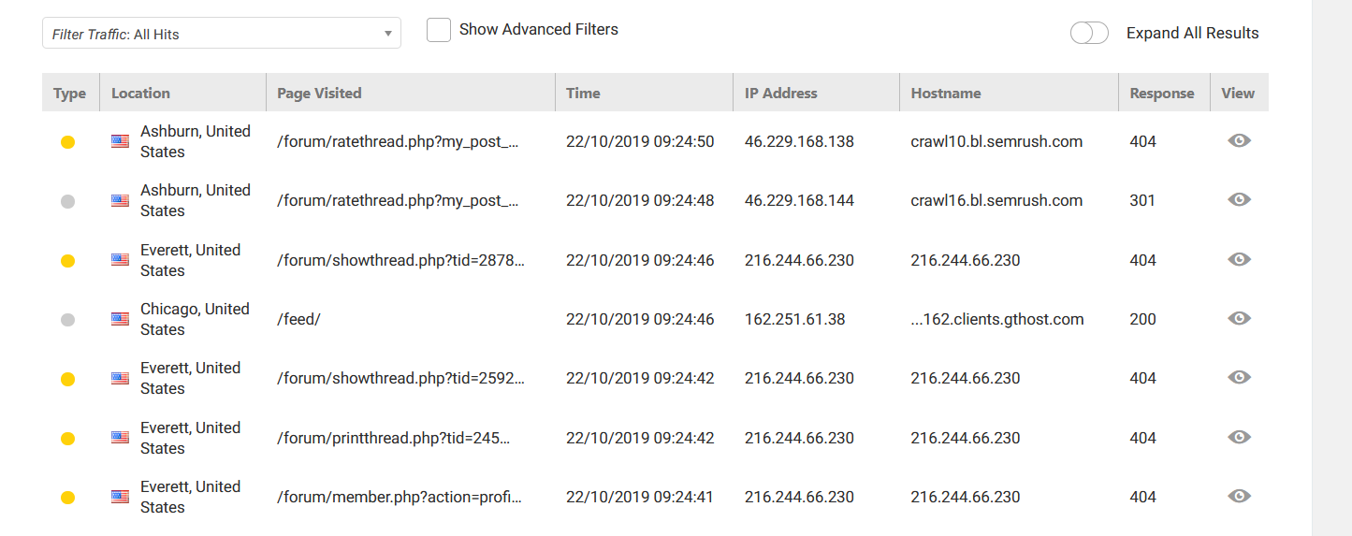
Task: Toggle Expand All Results switch
Action: click(1089, 34)
